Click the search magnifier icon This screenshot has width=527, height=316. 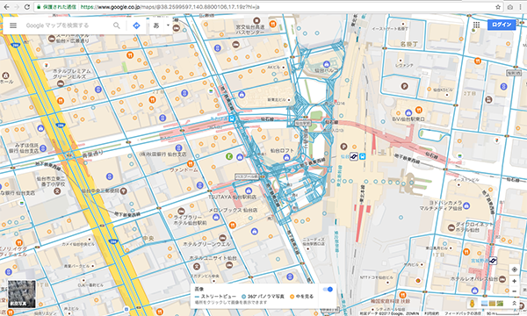116,25
